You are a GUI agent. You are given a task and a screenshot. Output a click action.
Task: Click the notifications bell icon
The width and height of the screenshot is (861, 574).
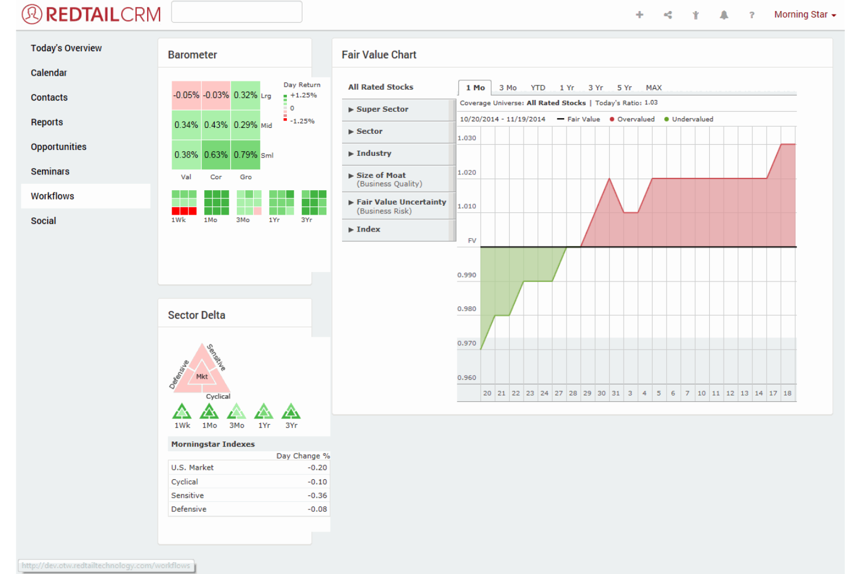pos(724,15)
